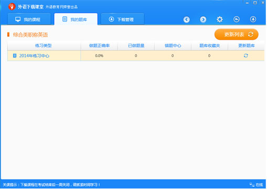Image resolution: width=267 pixels, height=189 pixels.
Task: Click the 题库收藏夹 value 0
Action: pyautogui.click(x=209, y=56)
